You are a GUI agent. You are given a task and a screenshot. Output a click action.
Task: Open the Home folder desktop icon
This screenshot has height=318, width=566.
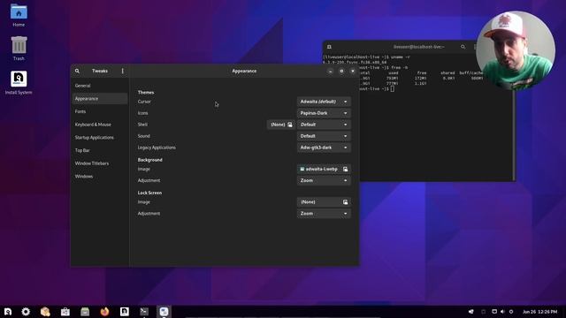pyautogui.click(x=19, y=16)
